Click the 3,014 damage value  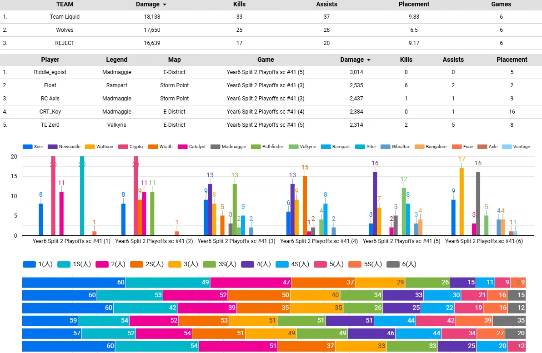pos(356,72)
